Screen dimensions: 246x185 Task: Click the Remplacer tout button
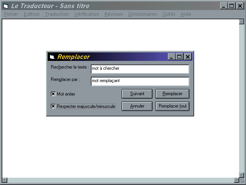pyautogui.click(x=172, y=106)
